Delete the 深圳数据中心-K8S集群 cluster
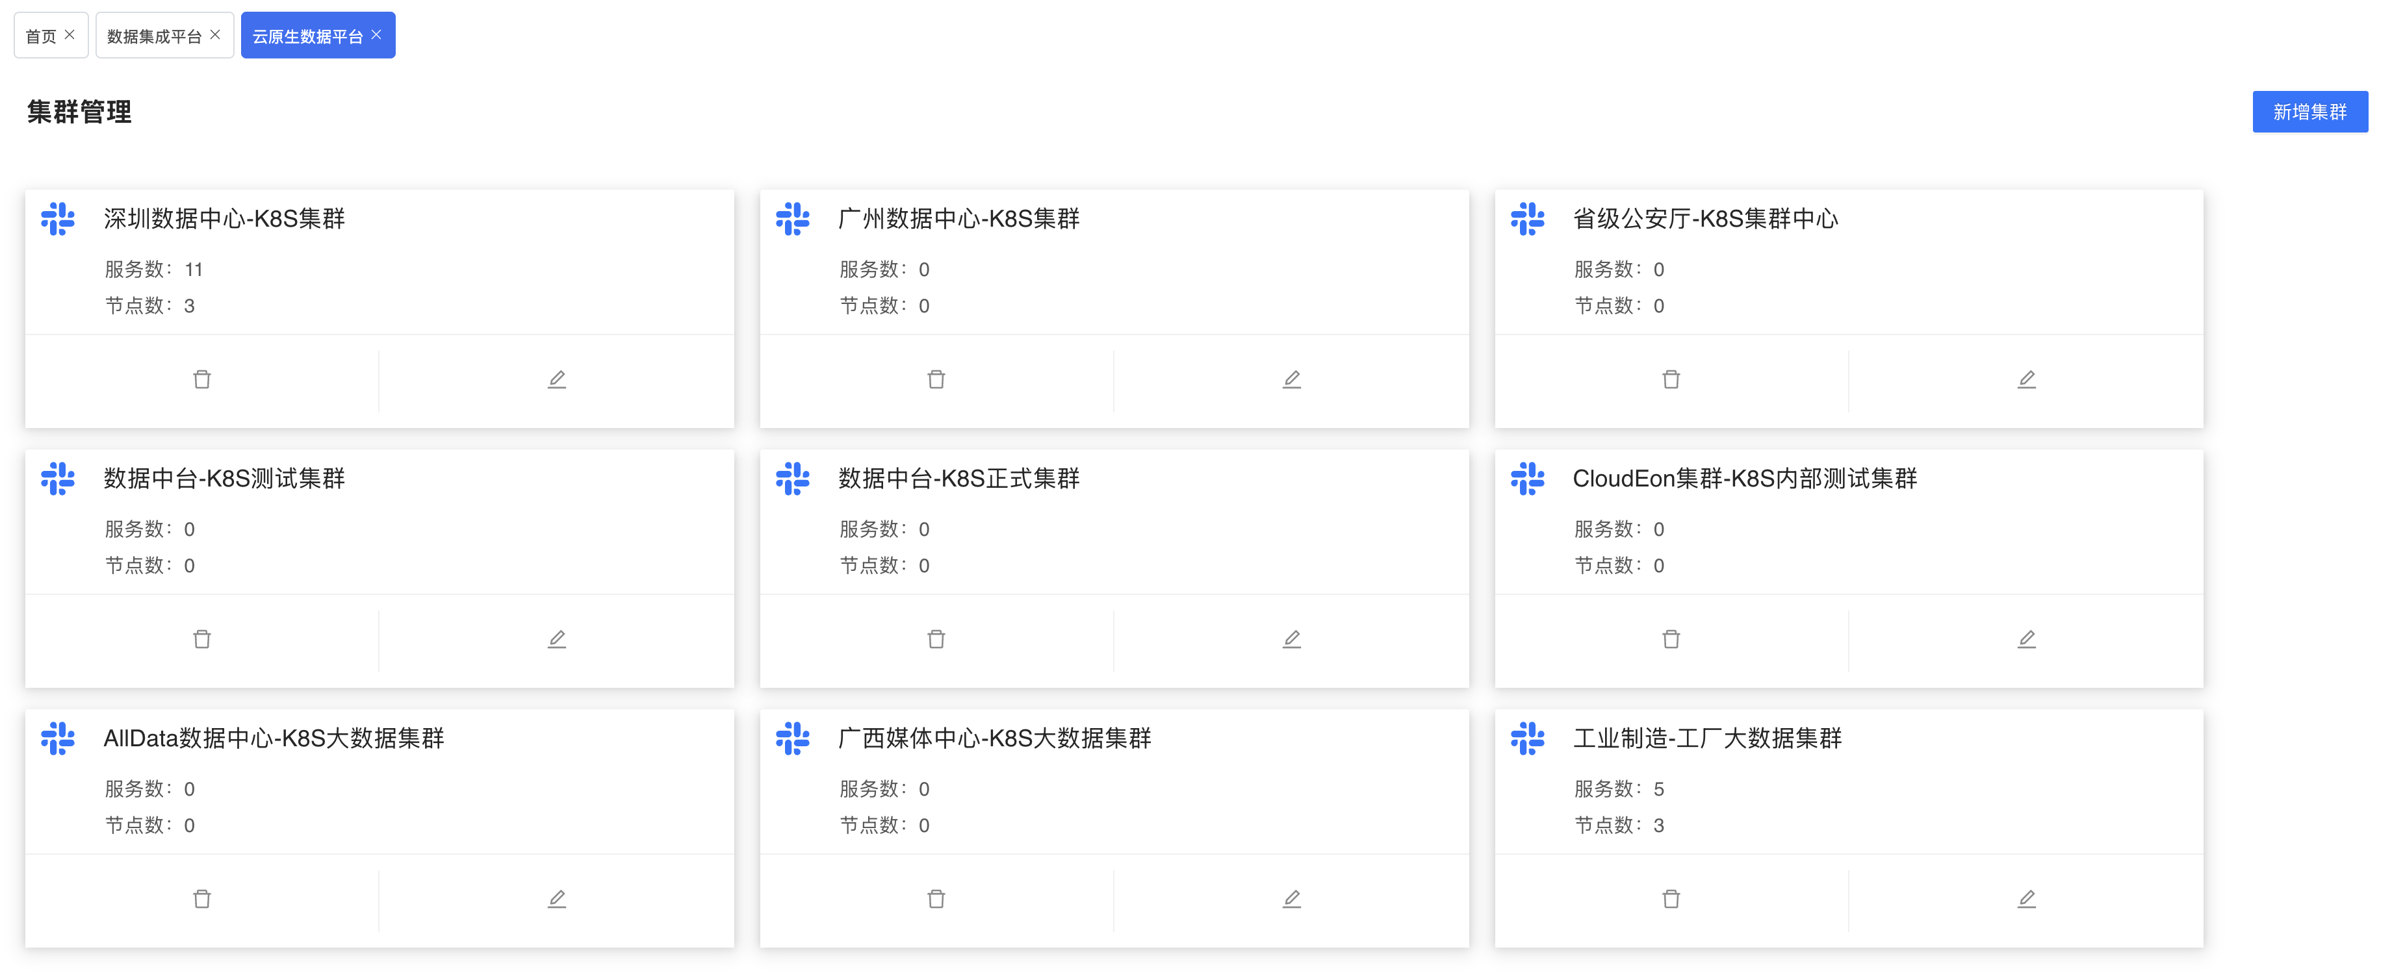The height and width of the screenshot is (971, 2392). point(201,379)
